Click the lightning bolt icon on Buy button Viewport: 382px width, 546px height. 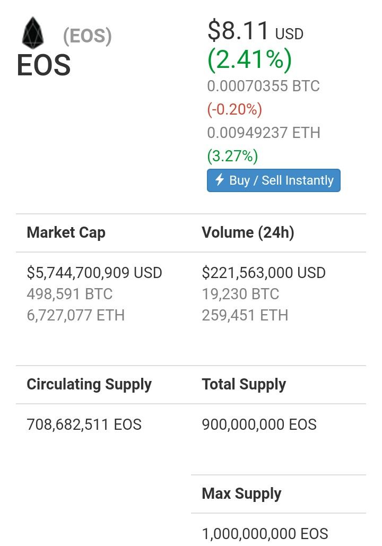[x=219, y=180]
